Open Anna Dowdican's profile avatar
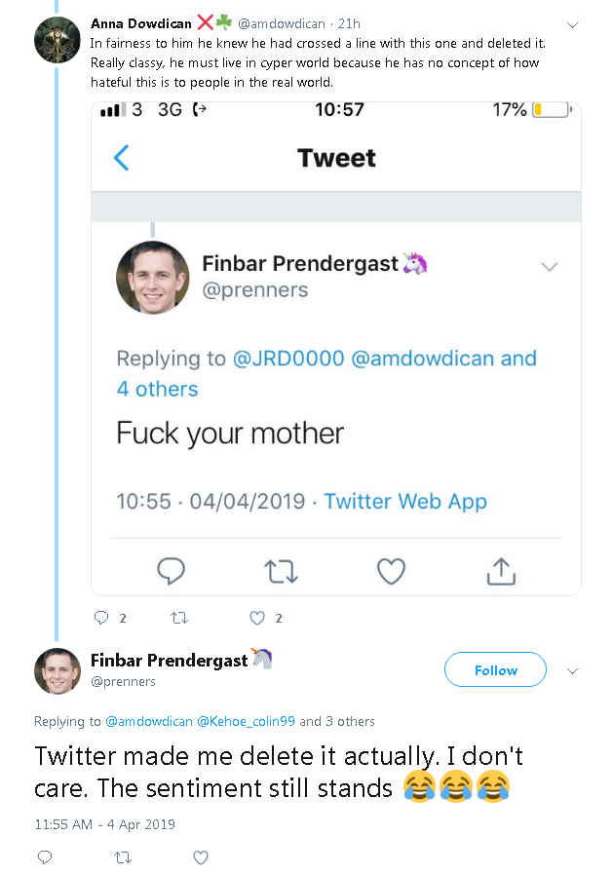Image resolution: width=613 pixels, height=874 pixels. point(57,39)
